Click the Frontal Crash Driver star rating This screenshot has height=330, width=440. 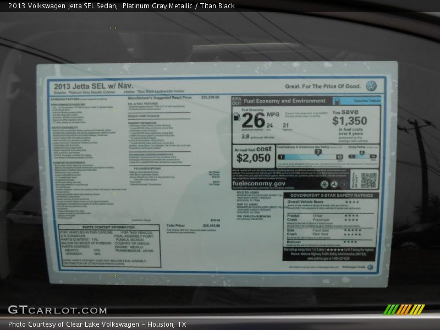click(351, 216)
